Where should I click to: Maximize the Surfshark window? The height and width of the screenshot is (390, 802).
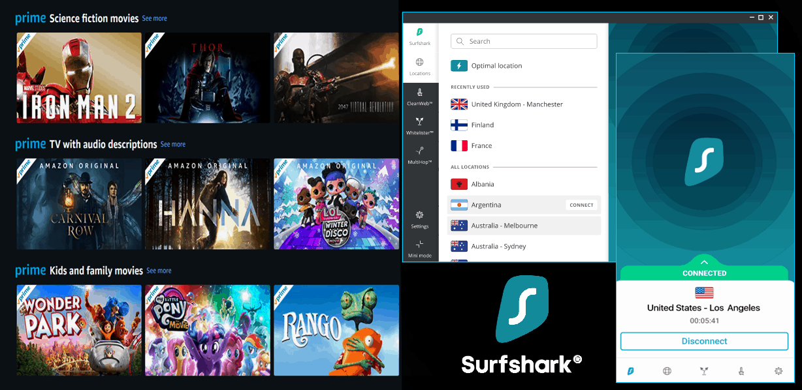(761, 17)
